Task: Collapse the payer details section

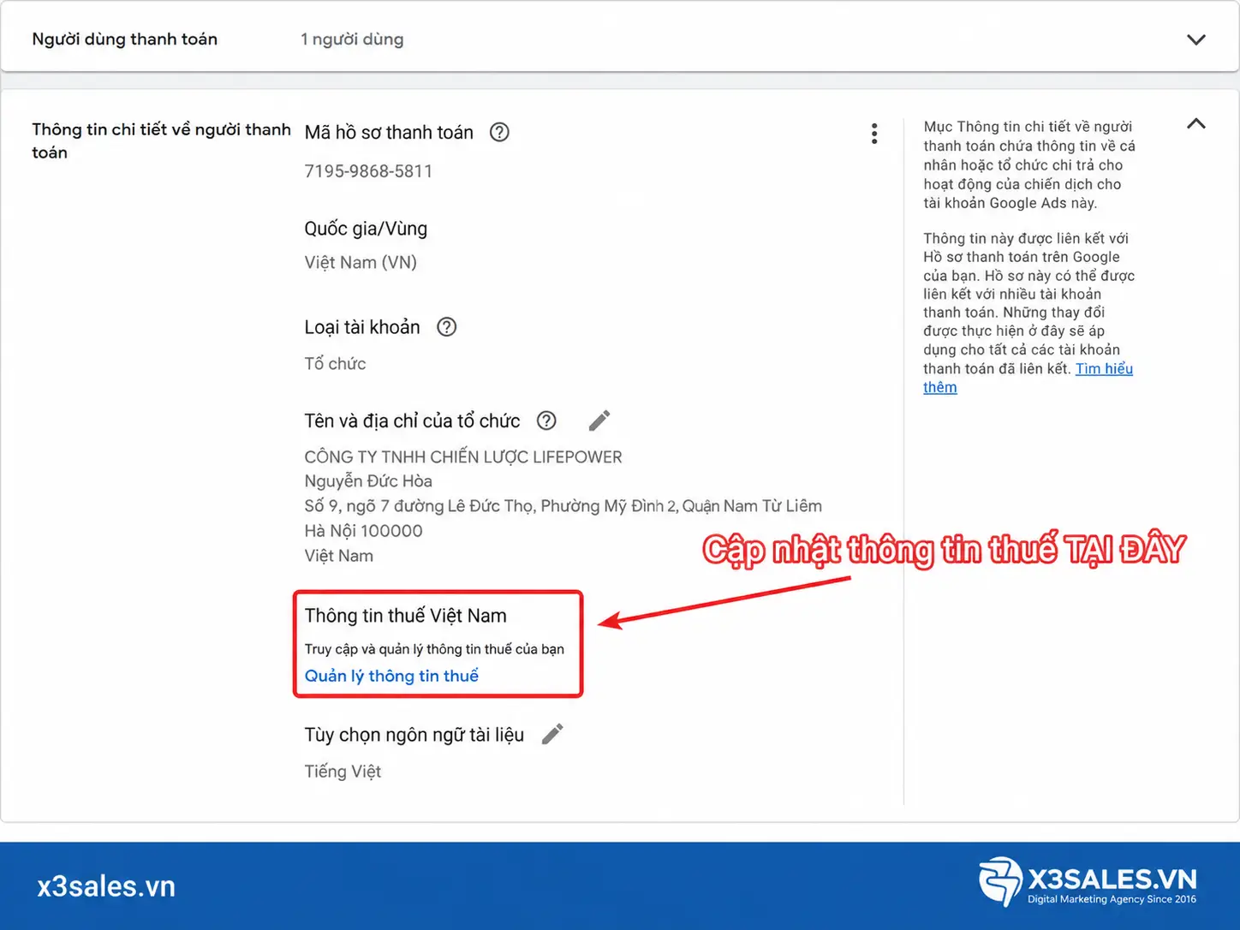Action: pos(1196,123)
